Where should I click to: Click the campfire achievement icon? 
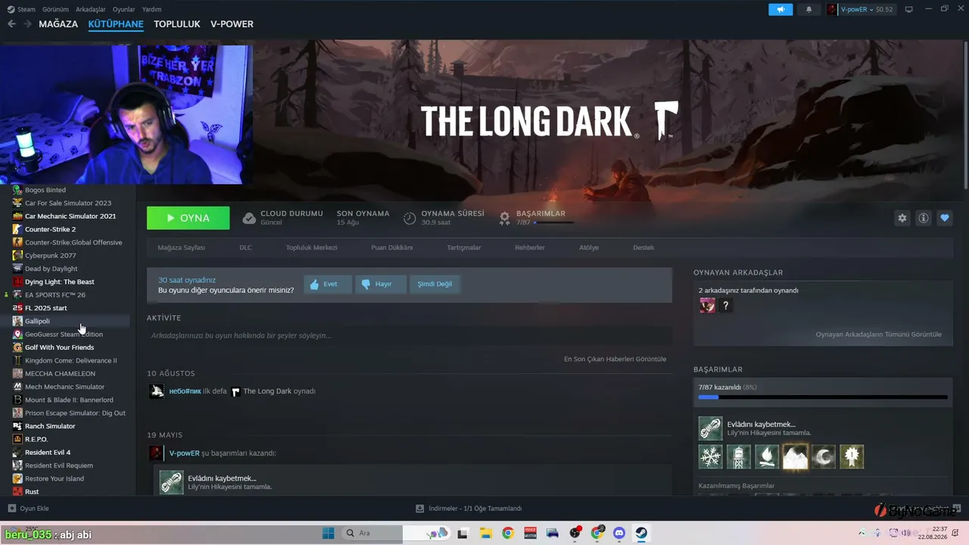coord(767,456)
